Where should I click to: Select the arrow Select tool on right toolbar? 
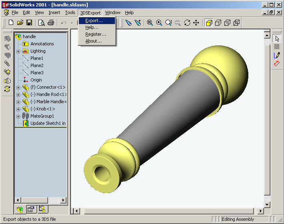coord(277,39)
